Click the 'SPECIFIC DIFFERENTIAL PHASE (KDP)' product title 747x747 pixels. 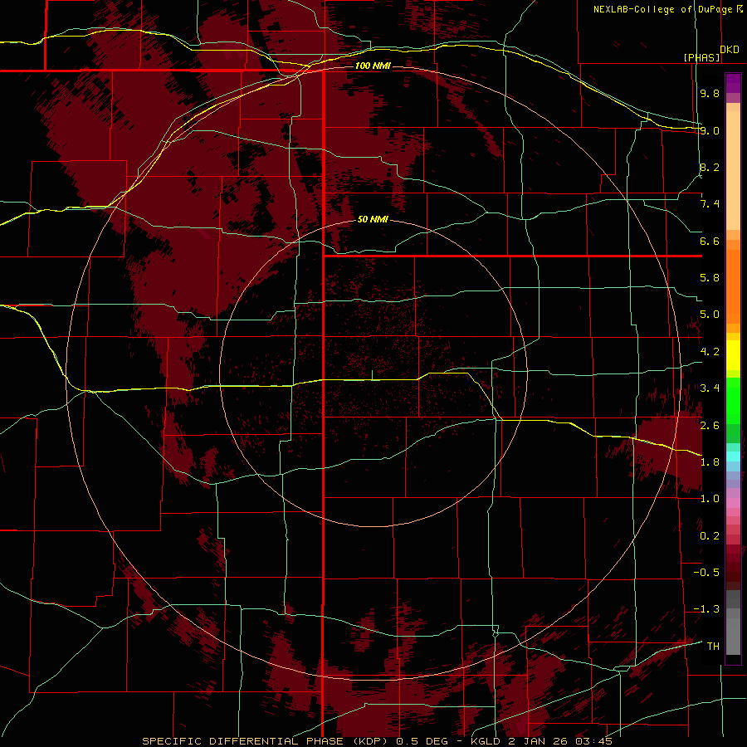[265, 741]
